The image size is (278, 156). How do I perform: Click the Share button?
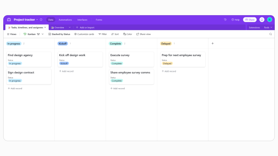250,19
